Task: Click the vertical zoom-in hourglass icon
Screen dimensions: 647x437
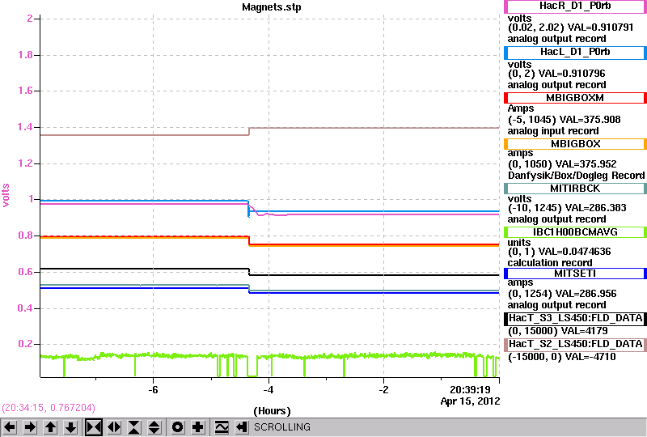Action: (x=134, y=427)
